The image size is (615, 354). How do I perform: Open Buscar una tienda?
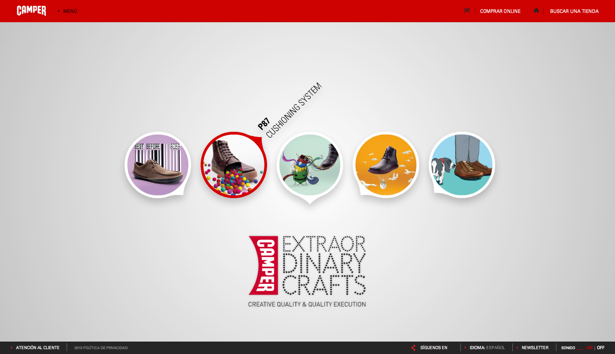click(574, 11)
